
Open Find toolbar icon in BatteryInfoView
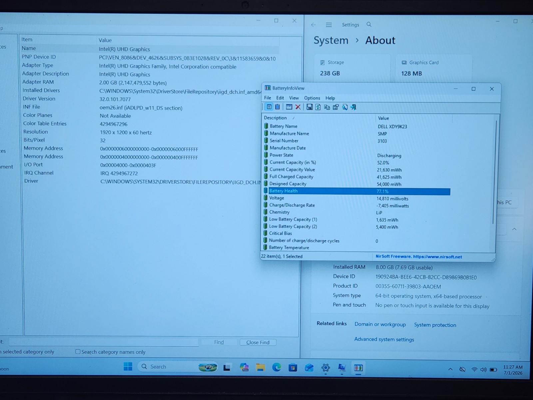[x=345, y=107]
